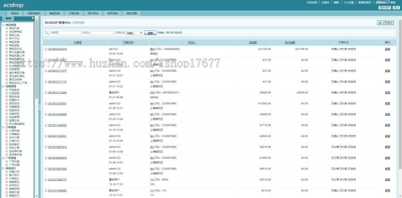Open 商品回收站 in the sidebar tree

tap(15, 49)
